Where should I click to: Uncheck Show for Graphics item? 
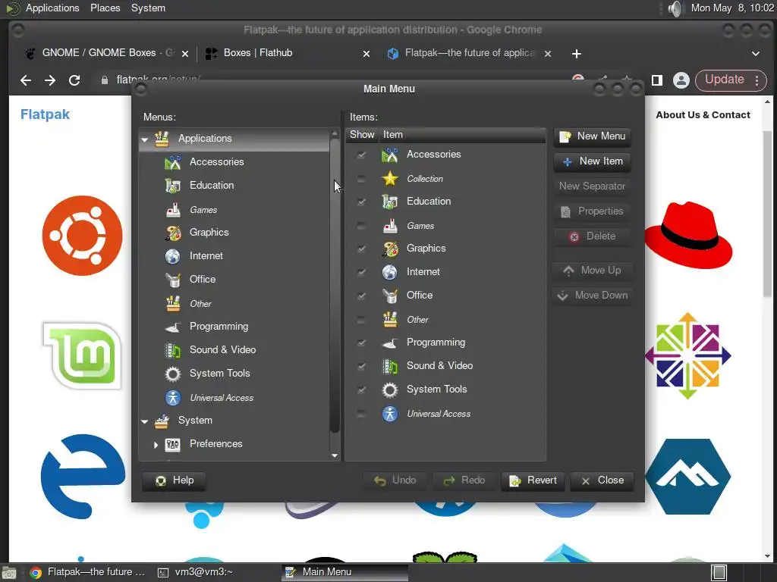click(361, 249)
